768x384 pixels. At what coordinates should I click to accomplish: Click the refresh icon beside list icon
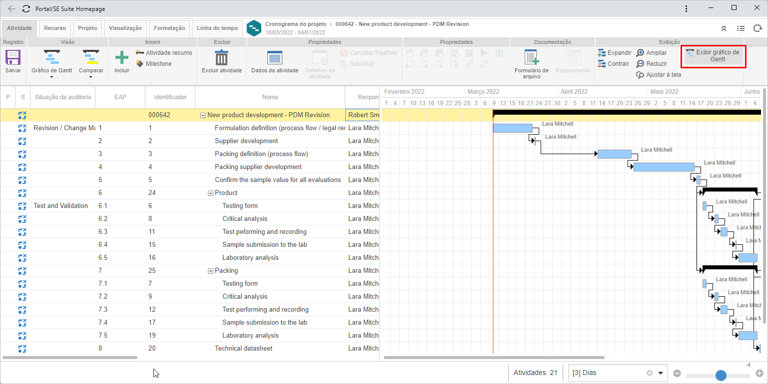(x=758, y=28)
